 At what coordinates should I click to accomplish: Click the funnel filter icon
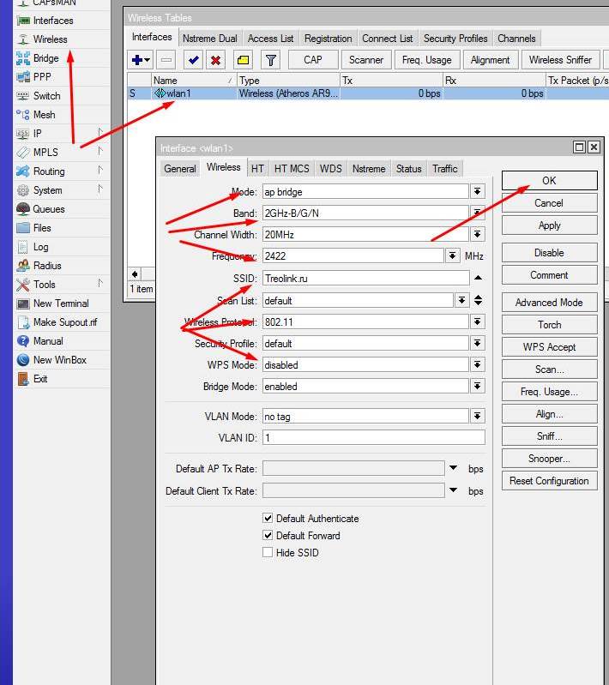point(271,60)
